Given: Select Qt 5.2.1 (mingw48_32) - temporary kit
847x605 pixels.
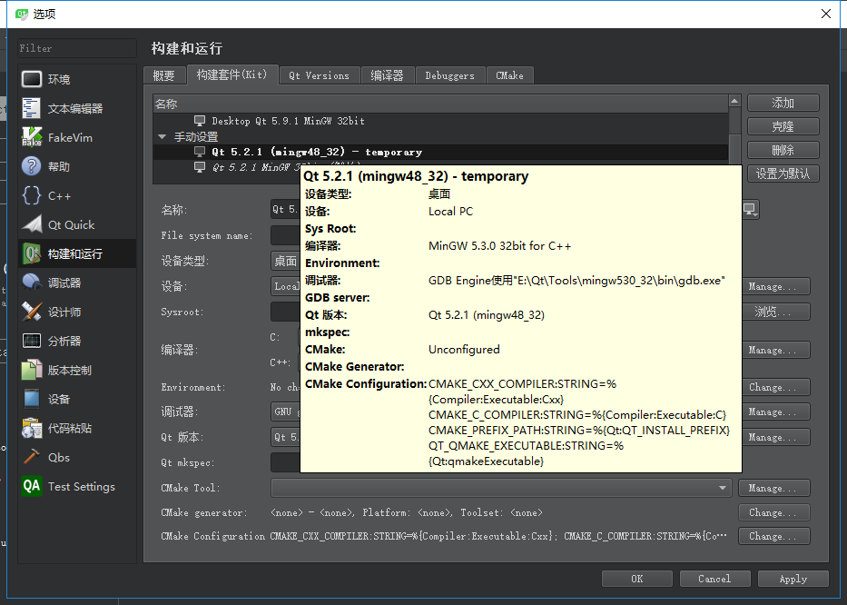Looking at the screenshot, I should (x=317, y=152).
